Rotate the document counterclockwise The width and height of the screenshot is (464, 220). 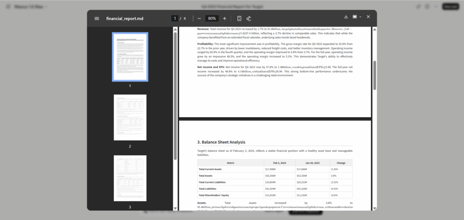(x=249, y=18)
